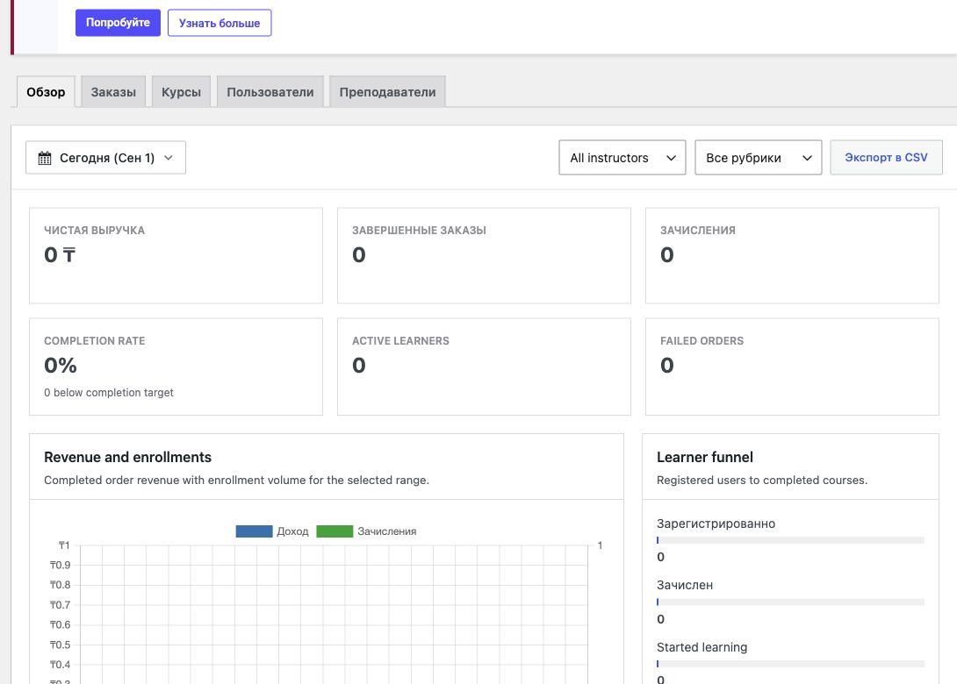The image size is (957, 684).
Task: Click the Узнать больше button
Action: (219, 23)
